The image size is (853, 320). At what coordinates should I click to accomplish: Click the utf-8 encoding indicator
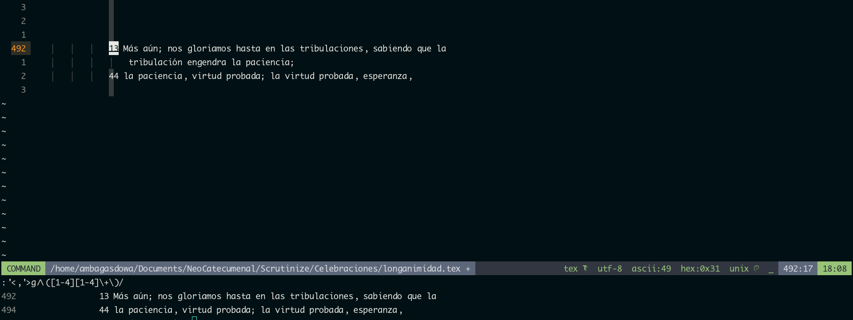pyautogui.click(x=610, y=269)
